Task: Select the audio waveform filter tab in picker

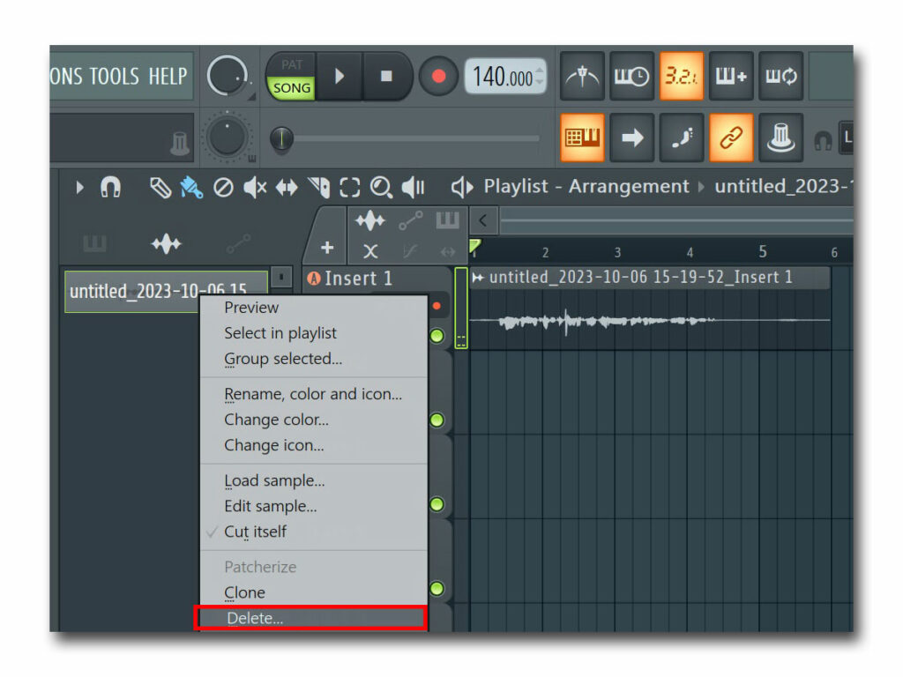Action: coord(167,244)
